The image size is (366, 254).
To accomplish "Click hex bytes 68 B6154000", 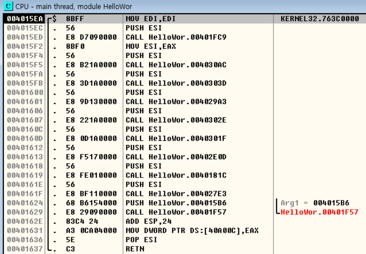I will (x=91, y=203).
